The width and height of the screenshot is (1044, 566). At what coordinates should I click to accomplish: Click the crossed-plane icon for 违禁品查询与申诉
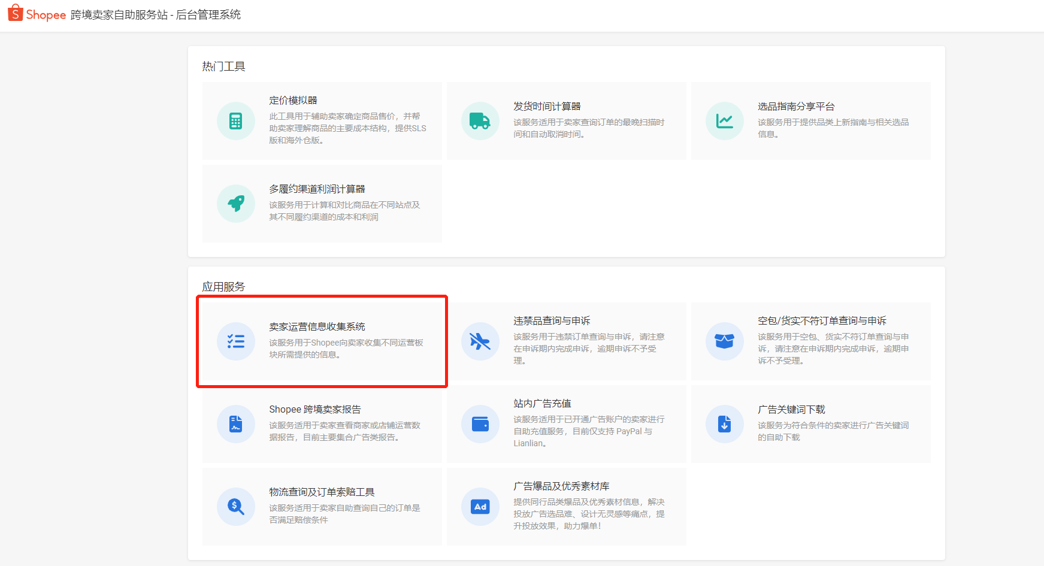coord(480,341)
